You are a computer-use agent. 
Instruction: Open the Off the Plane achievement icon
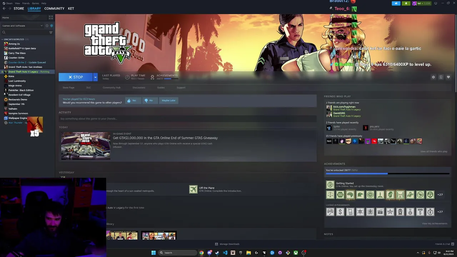point(193,189)
